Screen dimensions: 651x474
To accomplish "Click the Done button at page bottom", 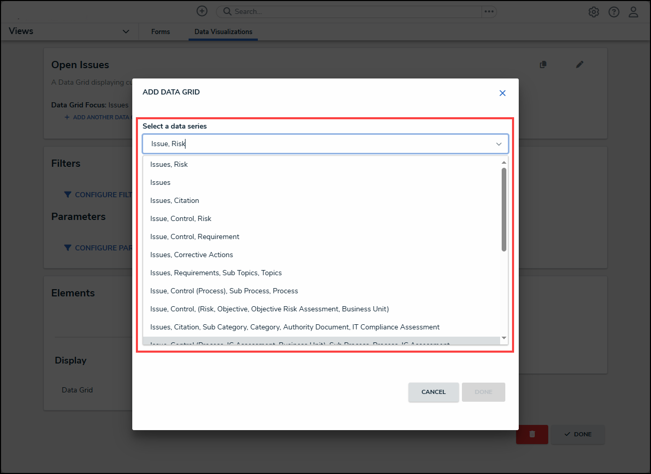I will pyautogui.click(x=578, y=434).
